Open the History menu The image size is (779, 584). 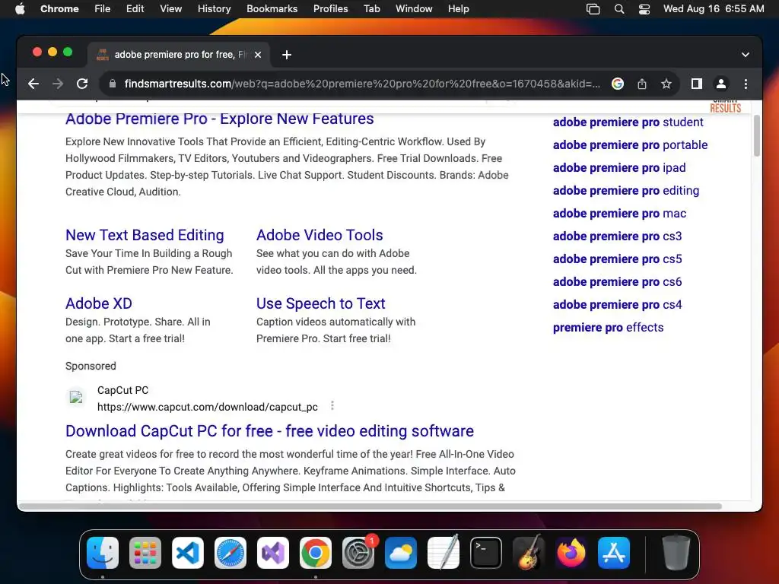click(x=214, y=9)
